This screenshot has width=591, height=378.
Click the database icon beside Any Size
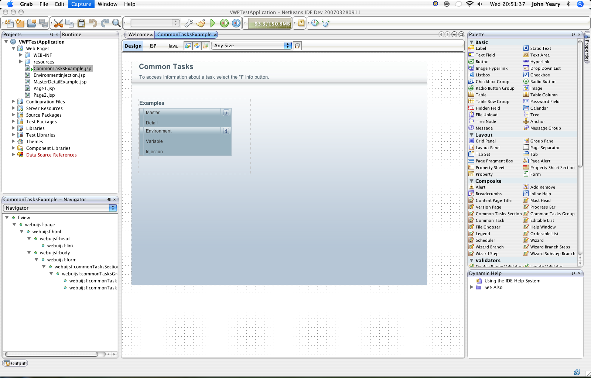click(297, 46)
